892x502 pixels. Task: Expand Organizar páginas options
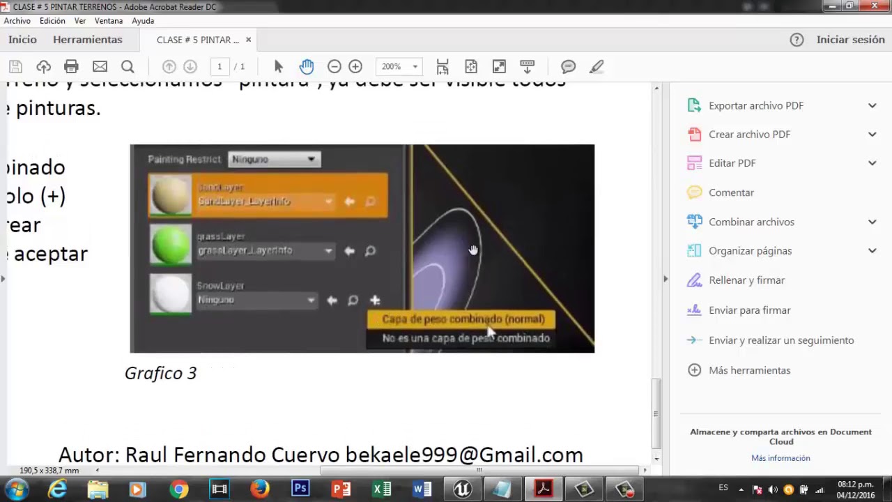[x=872, y=250]
